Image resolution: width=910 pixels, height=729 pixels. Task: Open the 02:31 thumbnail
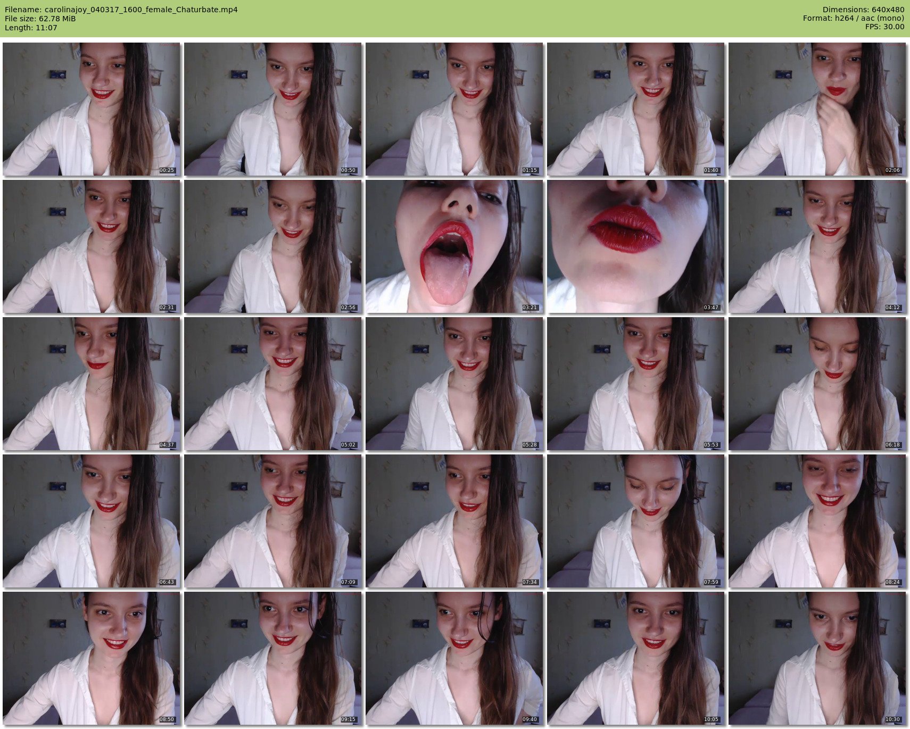[x=92, y=246]
